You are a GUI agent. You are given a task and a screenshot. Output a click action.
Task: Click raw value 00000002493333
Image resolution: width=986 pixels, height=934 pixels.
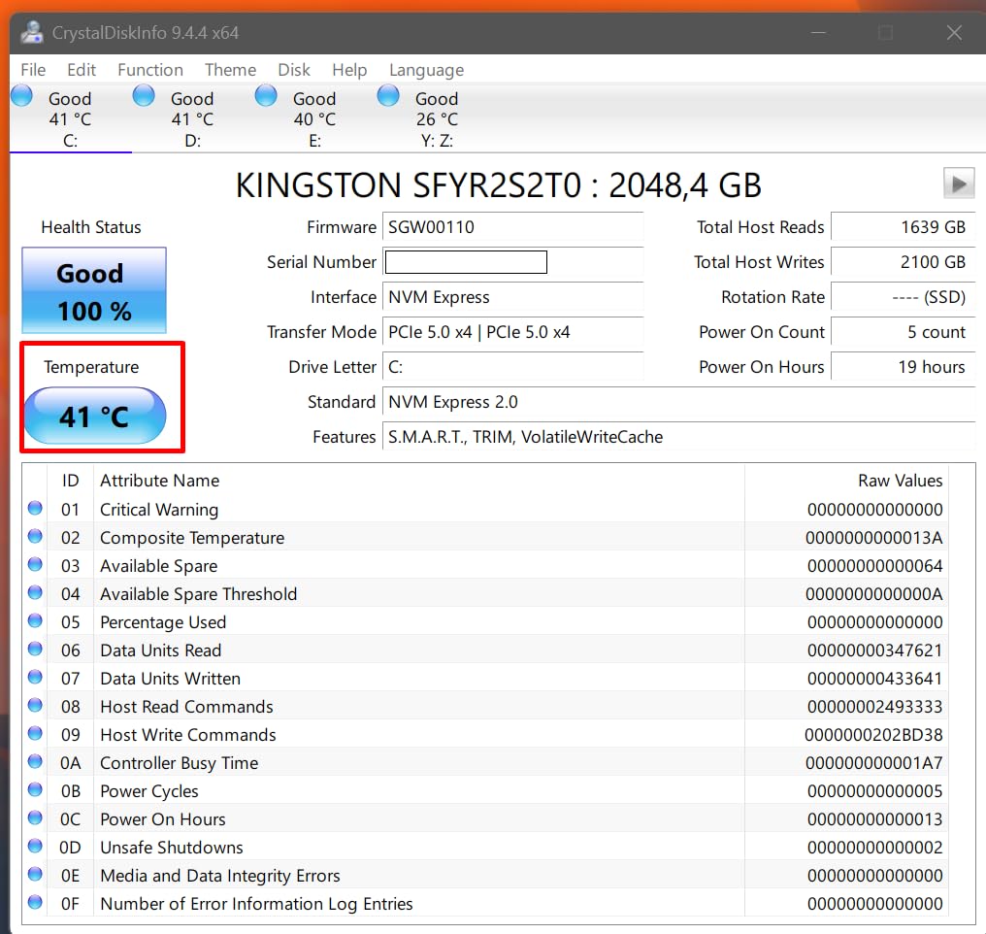tap(874, 706)
